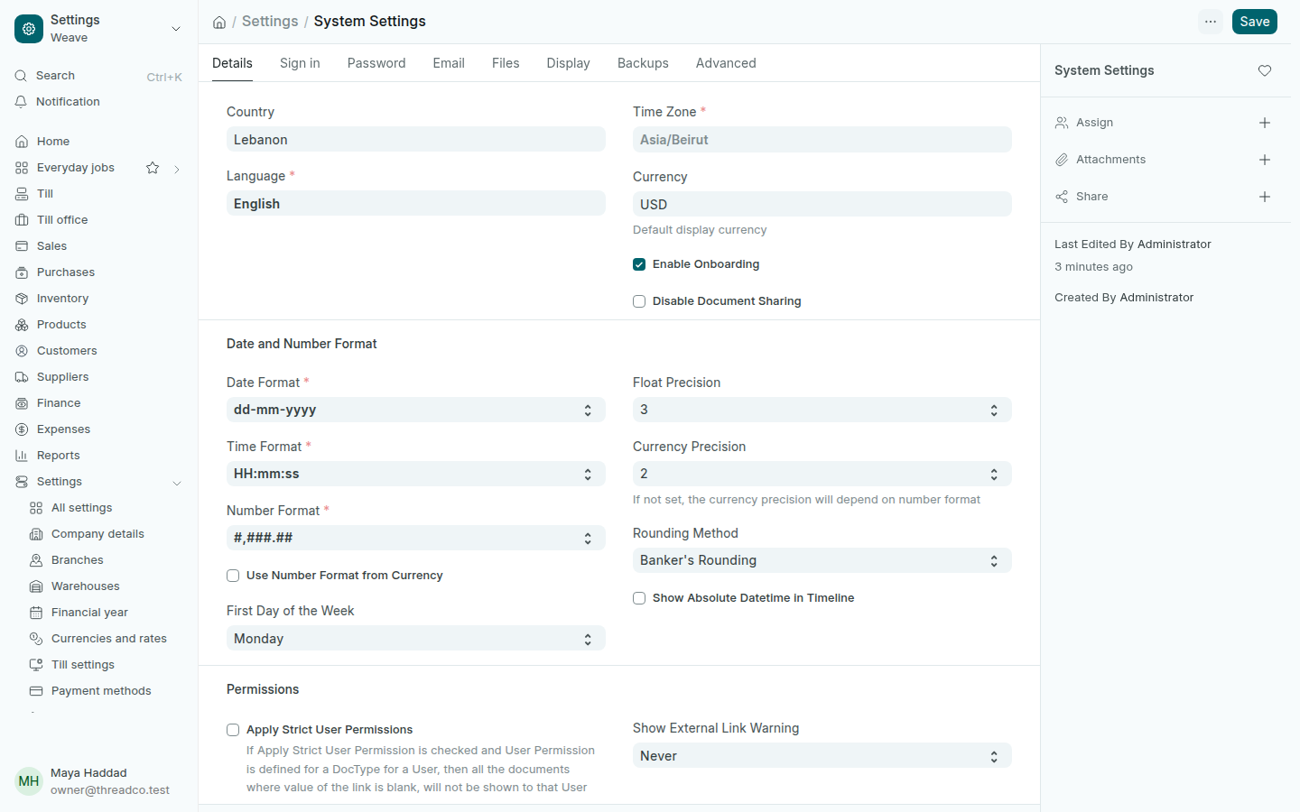Screen dimensions: 1300x812
Task: Click the Currency input field
Action: coord(822,204)
